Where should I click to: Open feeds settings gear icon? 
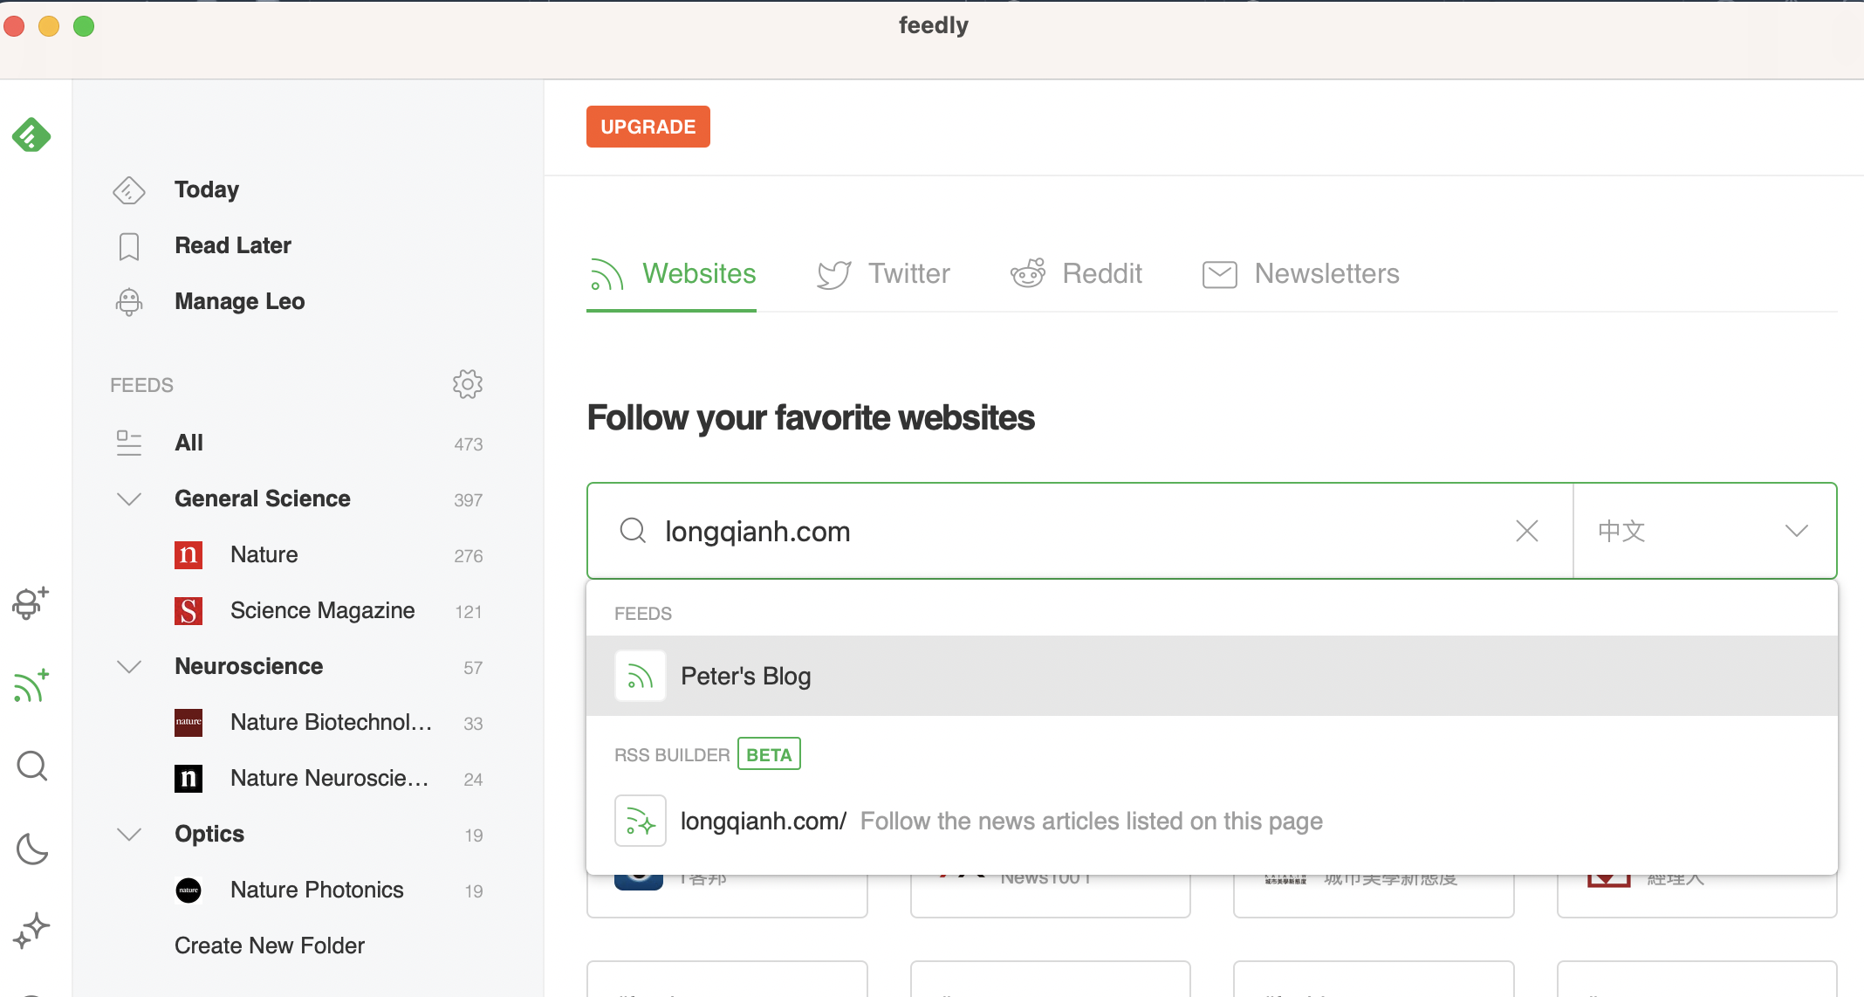pos(468,384)
